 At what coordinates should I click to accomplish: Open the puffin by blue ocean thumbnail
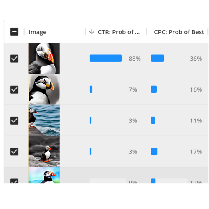pyautogui.click(x=44, y=120)
